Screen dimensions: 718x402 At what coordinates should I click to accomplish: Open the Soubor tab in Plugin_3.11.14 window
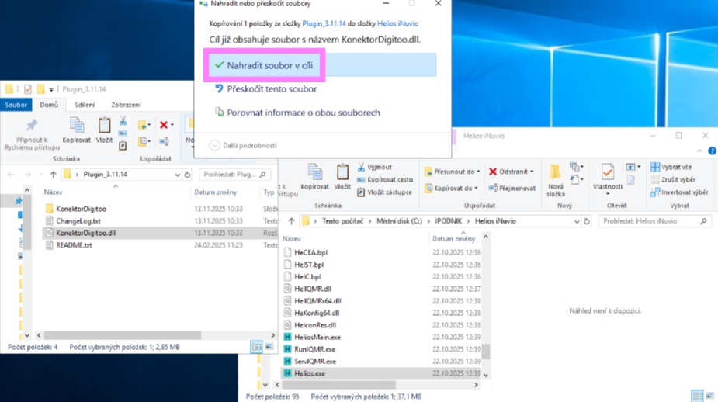click(x=16, y=105)
